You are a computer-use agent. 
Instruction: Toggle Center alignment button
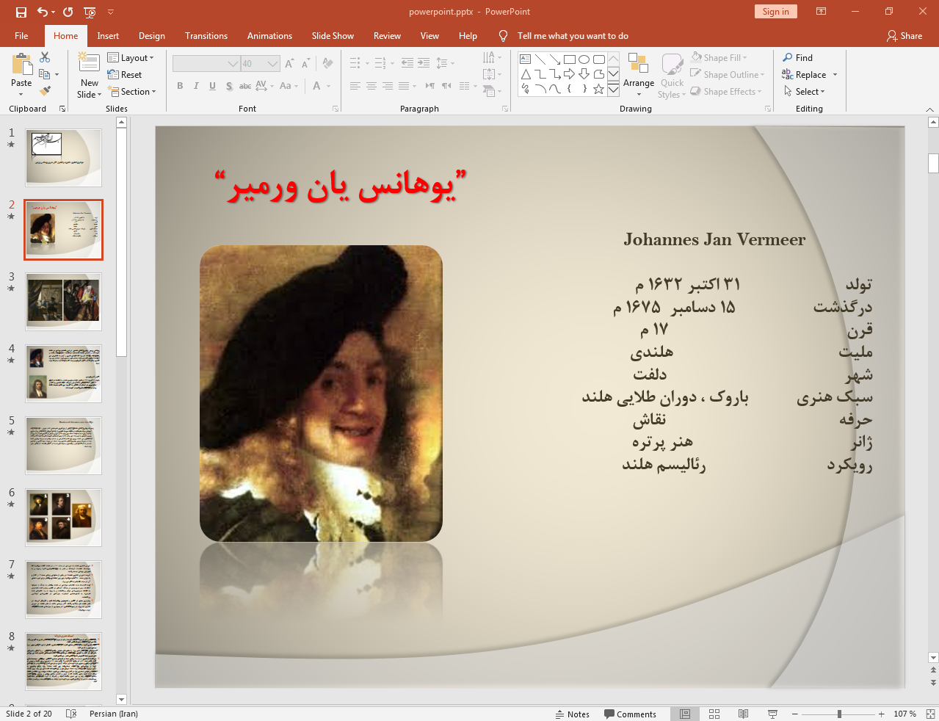pos(371,86)
